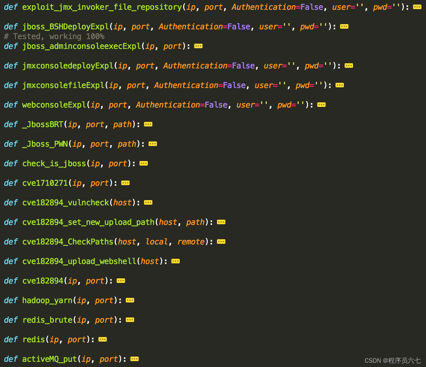
Task: Unfold jmxconsoledeployExpl function marker
Action: point(349,66)
